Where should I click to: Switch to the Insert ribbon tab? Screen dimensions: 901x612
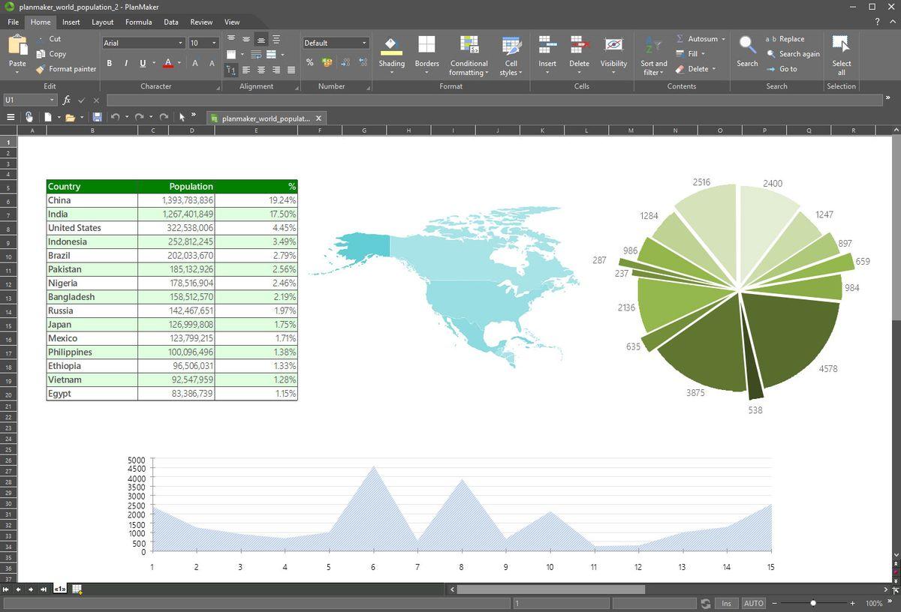click(71, 22)
